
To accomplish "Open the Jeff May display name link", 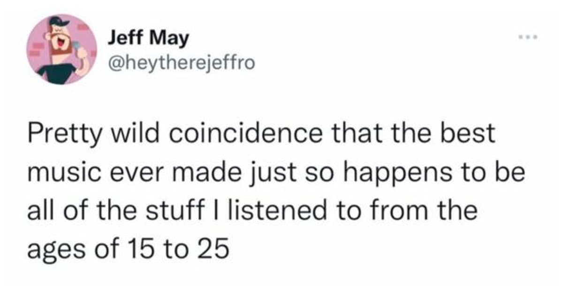I will 148,38.
